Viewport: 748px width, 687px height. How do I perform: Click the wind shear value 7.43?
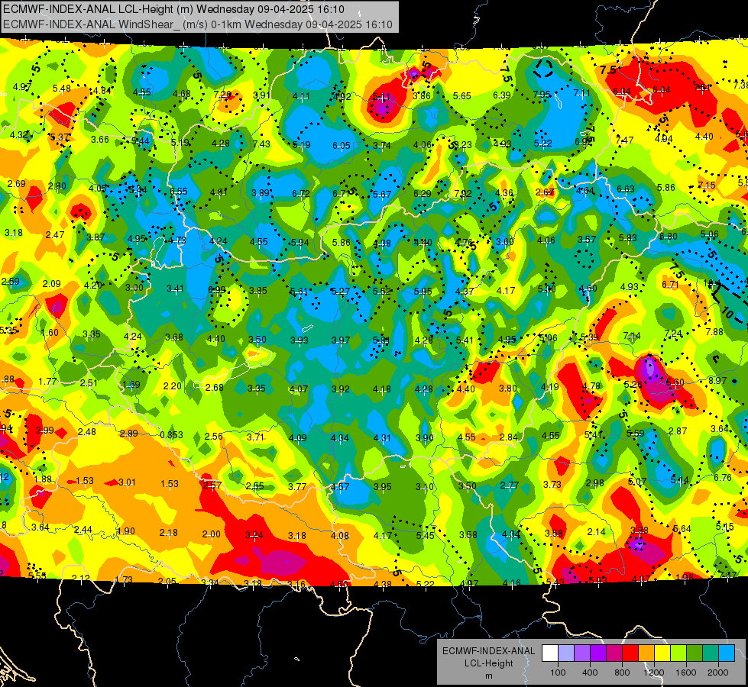[x=261, y=144]
